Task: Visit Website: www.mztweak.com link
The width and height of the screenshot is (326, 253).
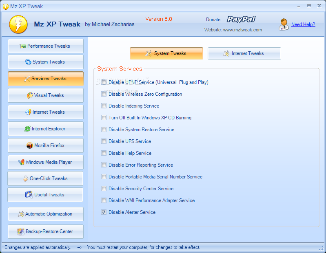Action: tap(233, 30)
